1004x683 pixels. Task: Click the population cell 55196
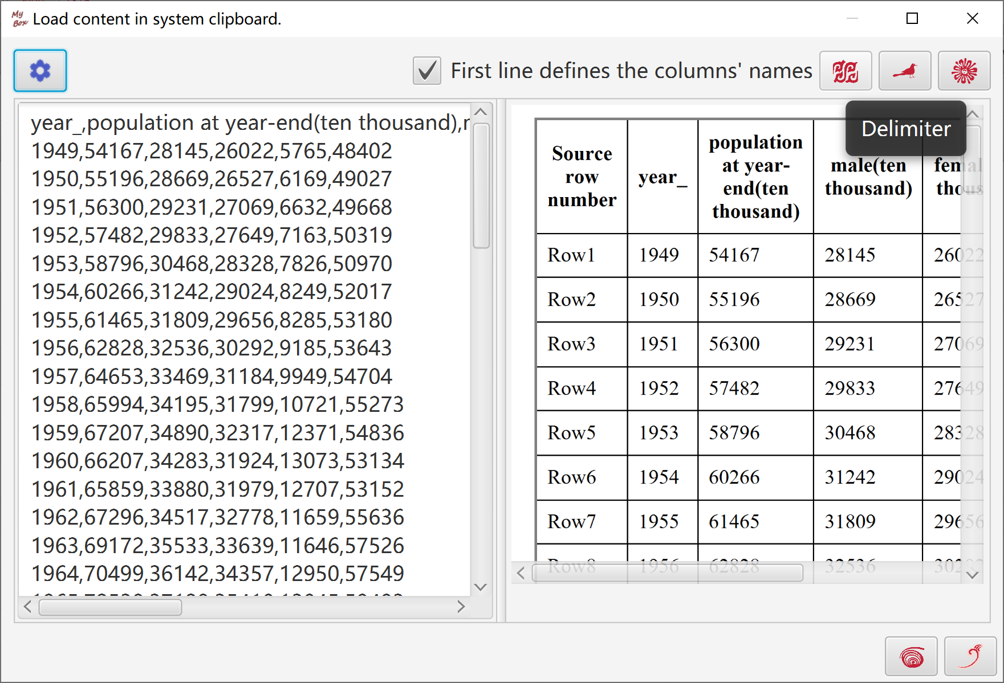click(x=755, y=300)
